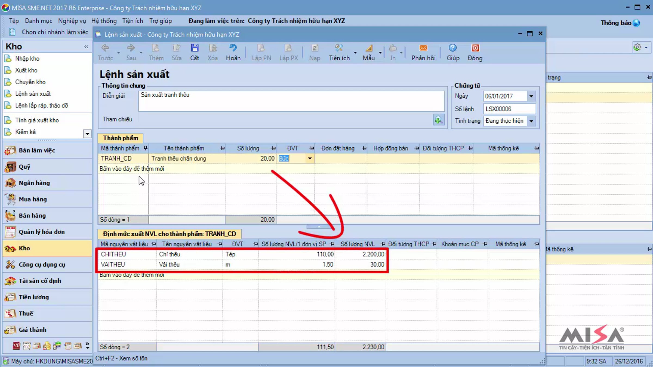Click the green add Tham chiếu icon

[439, 120]
